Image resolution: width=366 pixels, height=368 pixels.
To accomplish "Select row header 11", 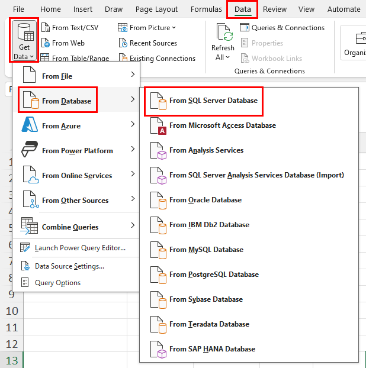I will point(12,327).
